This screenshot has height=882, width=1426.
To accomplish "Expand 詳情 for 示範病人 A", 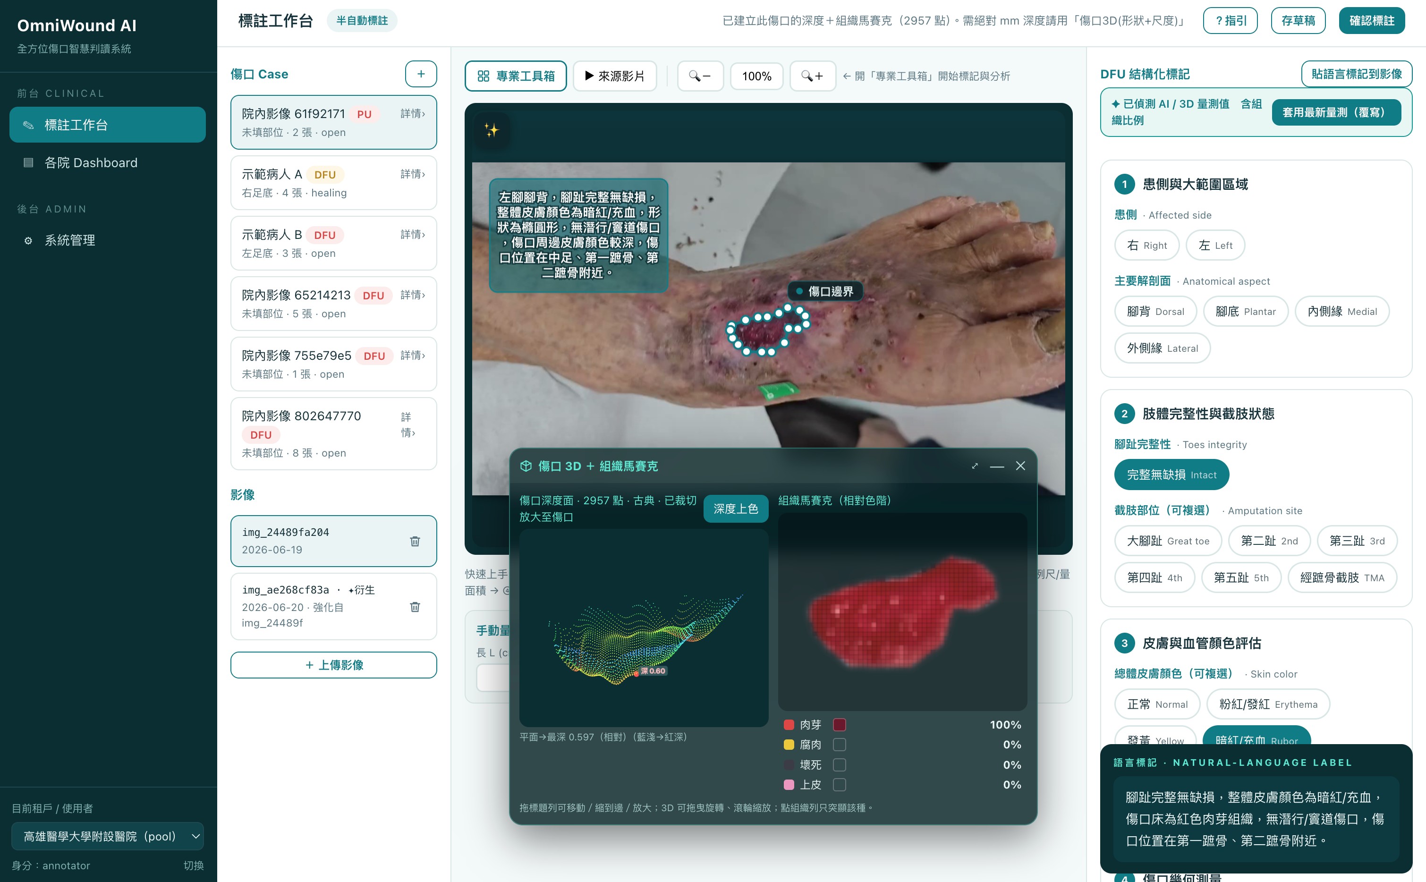I will 413,174.
